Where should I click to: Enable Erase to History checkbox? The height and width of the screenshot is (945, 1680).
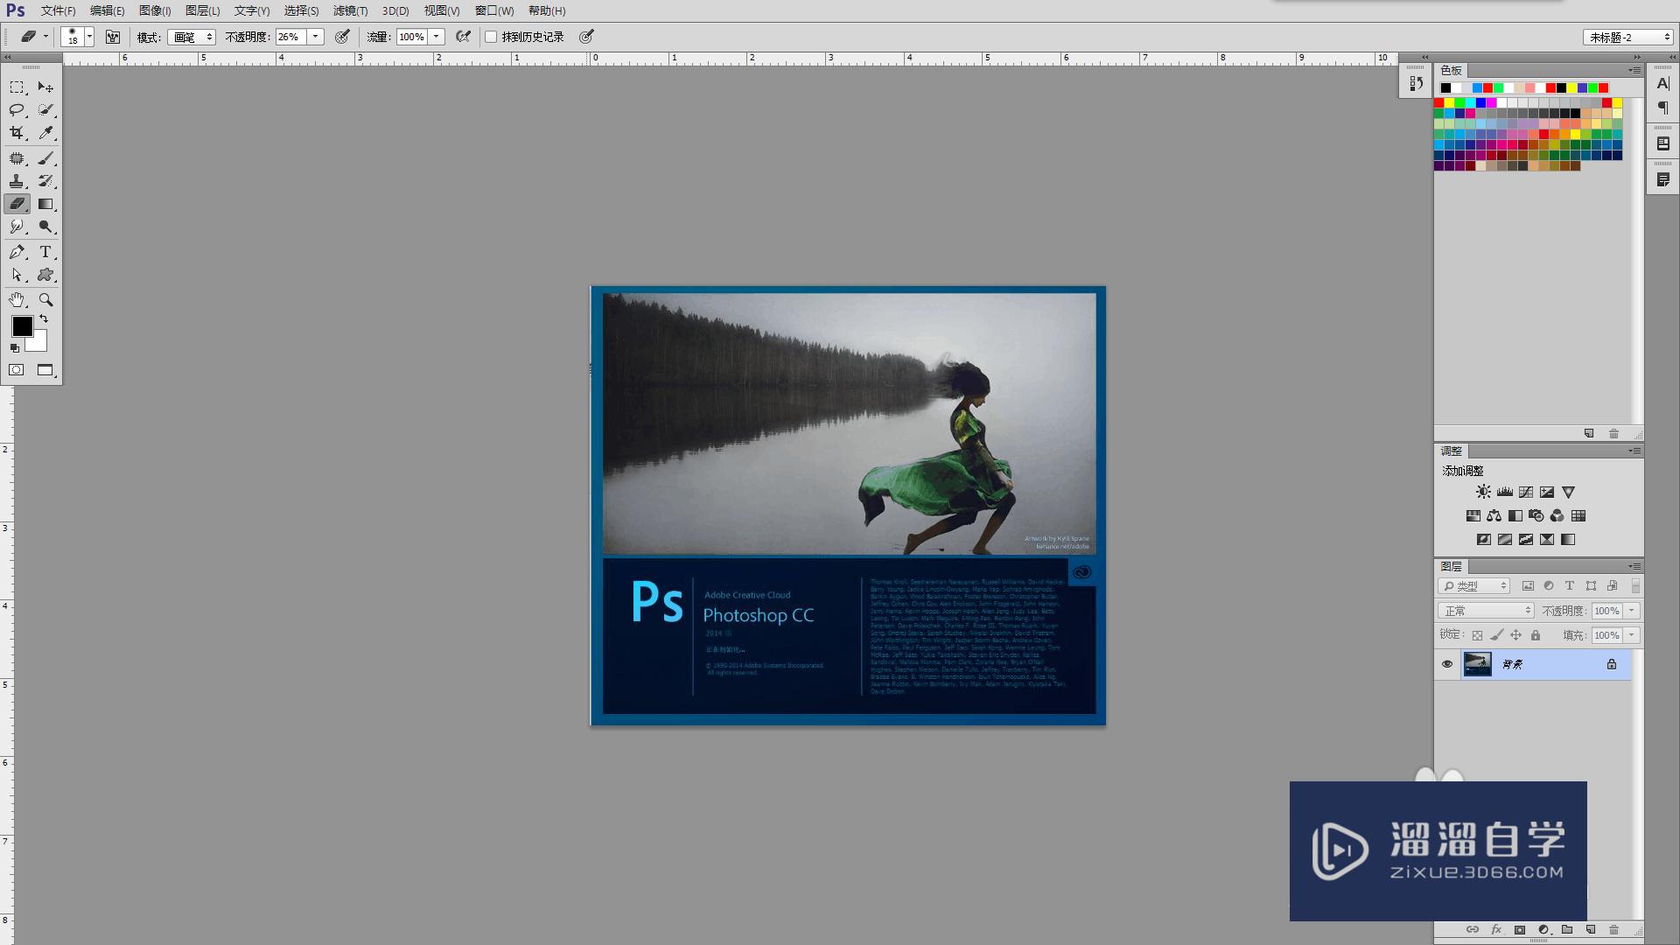[491, 37]
